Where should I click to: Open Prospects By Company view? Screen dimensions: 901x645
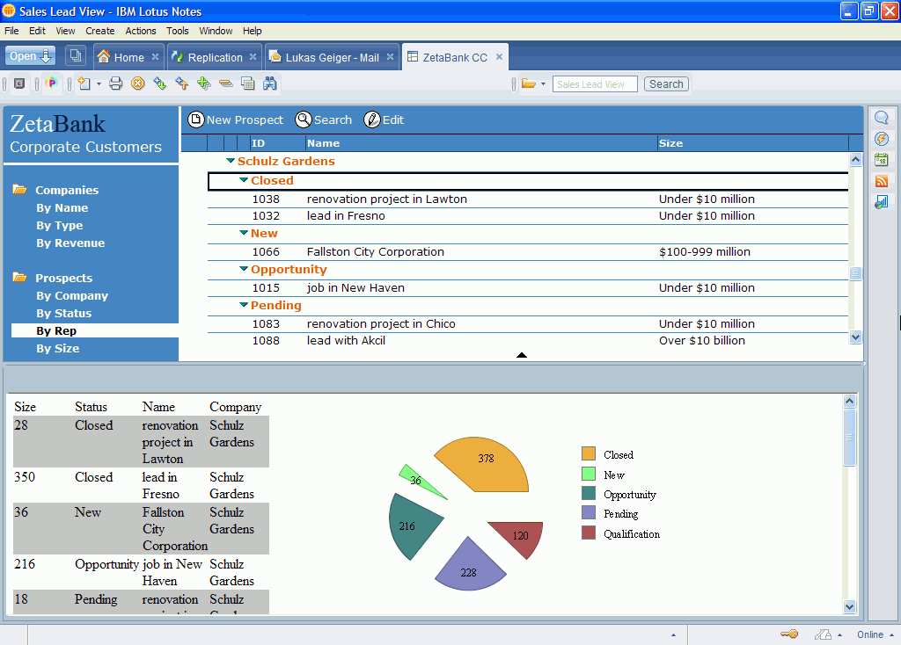pos(72,296)
